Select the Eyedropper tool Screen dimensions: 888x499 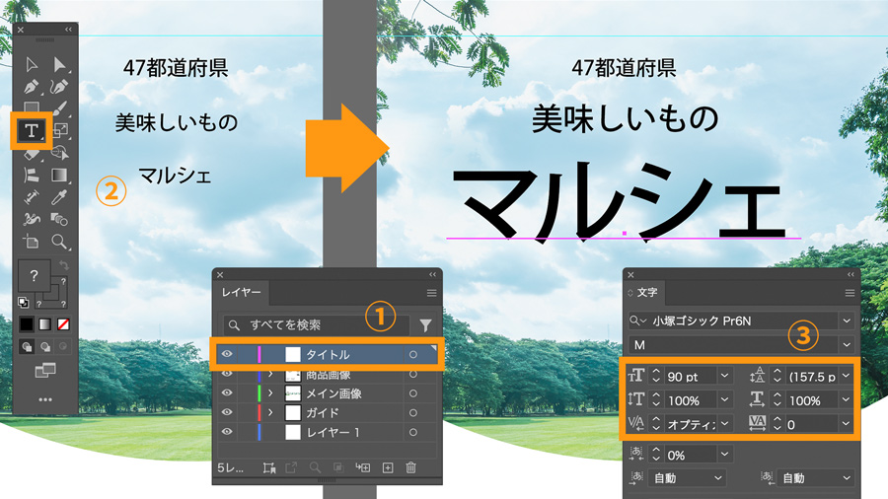(59, 197)
